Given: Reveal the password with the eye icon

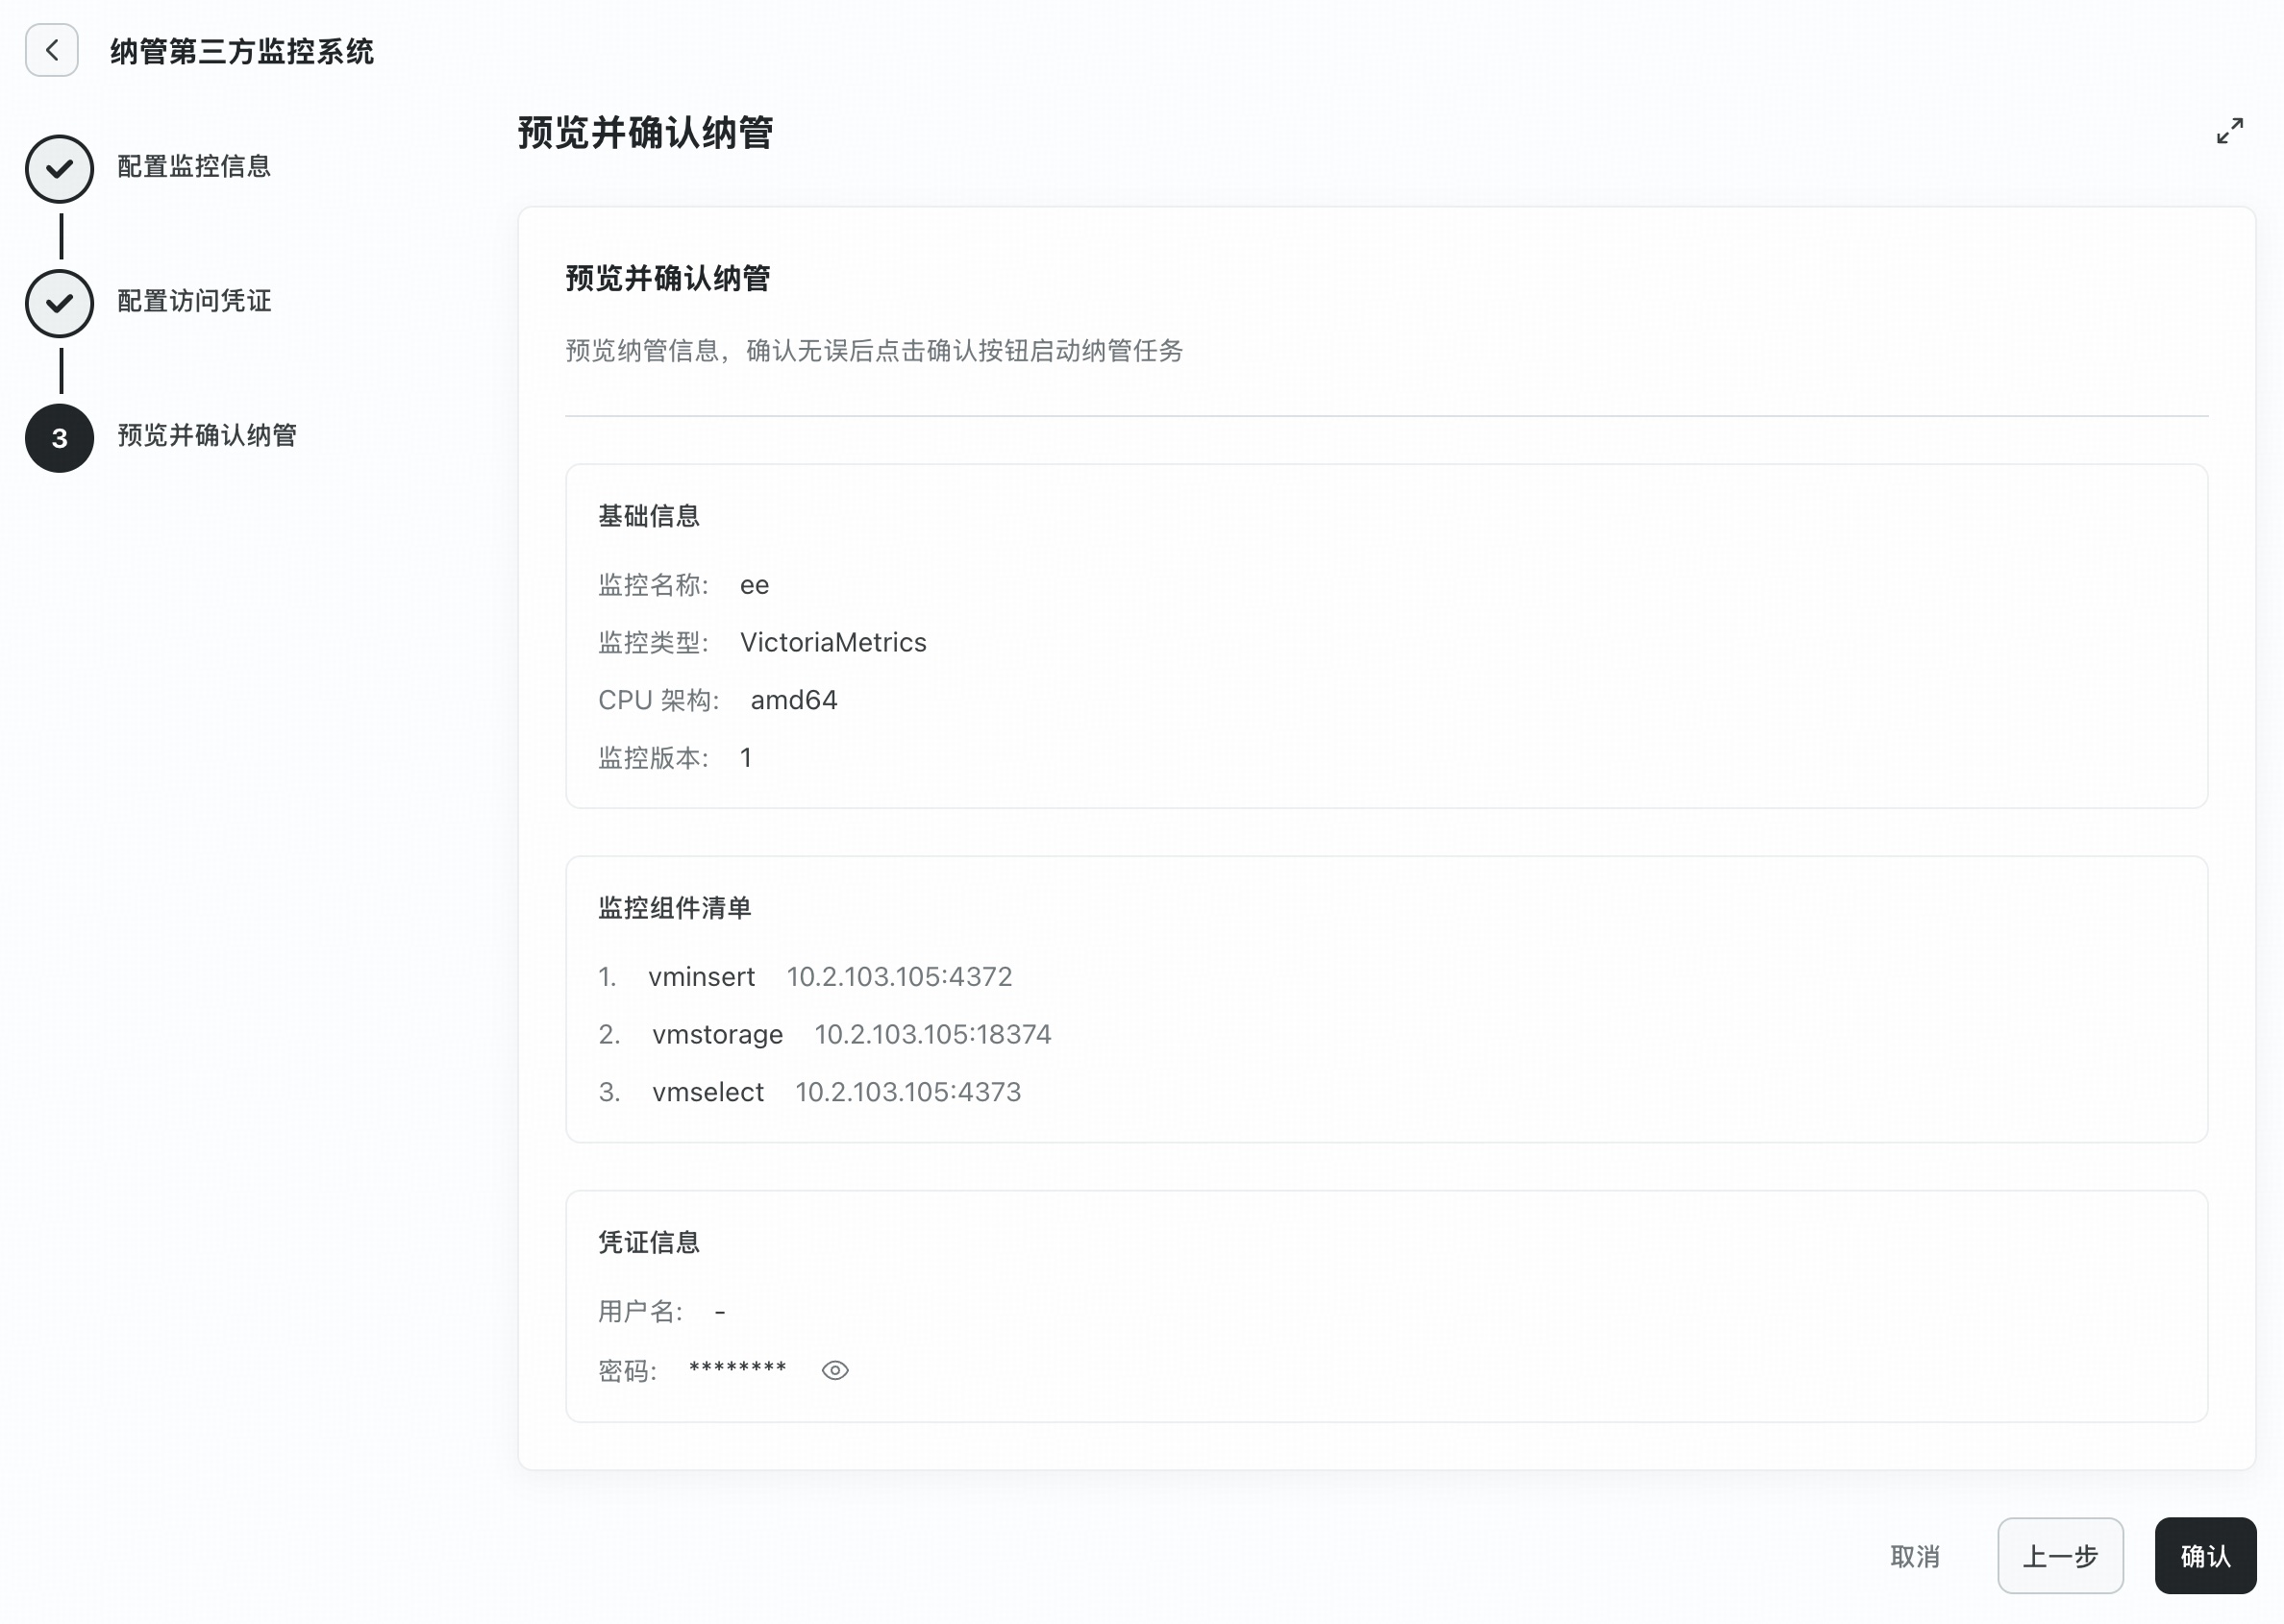Looking at the screenshot, I should click(834, 1370).
